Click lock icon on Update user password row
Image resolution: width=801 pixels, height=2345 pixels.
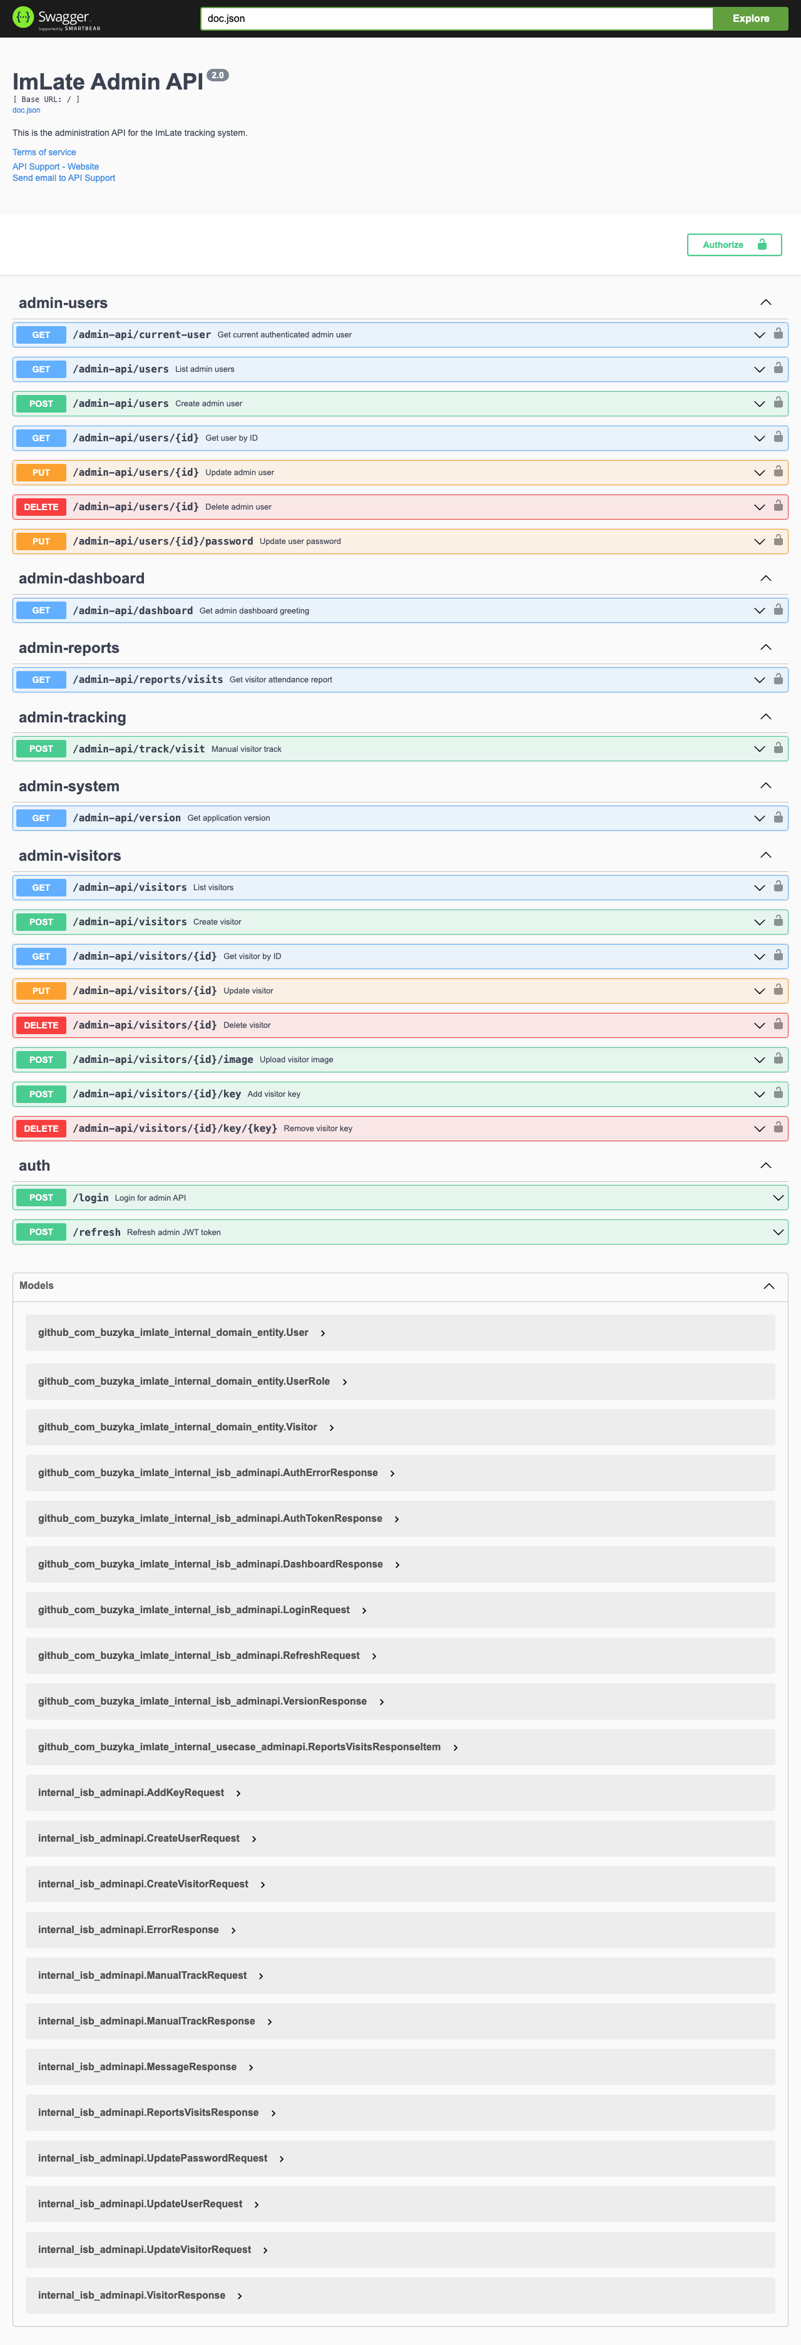point(778,541)
